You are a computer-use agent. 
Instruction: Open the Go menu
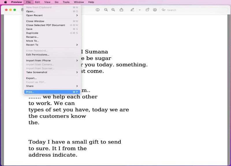pyautogui.click(x=57, y=2)
